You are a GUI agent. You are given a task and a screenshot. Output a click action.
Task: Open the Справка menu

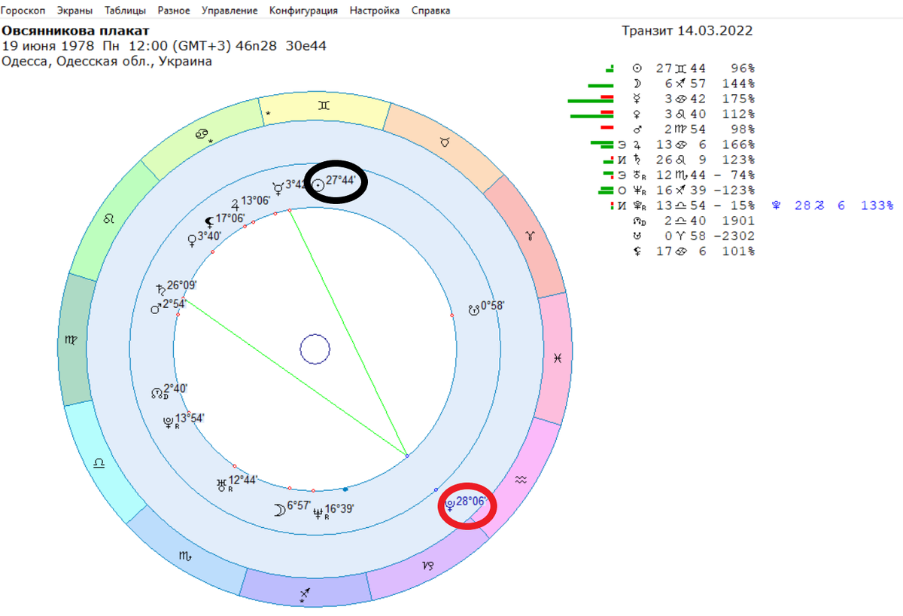(x=431, y=11)
